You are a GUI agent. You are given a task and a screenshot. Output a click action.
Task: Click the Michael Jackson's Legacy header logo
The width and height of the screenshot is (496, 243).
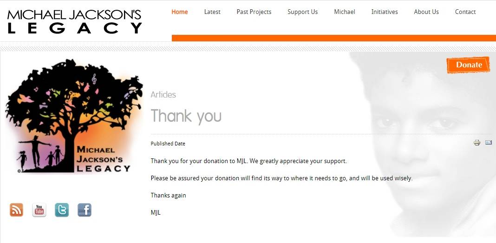pyautogui.click(x=75, y=21)
